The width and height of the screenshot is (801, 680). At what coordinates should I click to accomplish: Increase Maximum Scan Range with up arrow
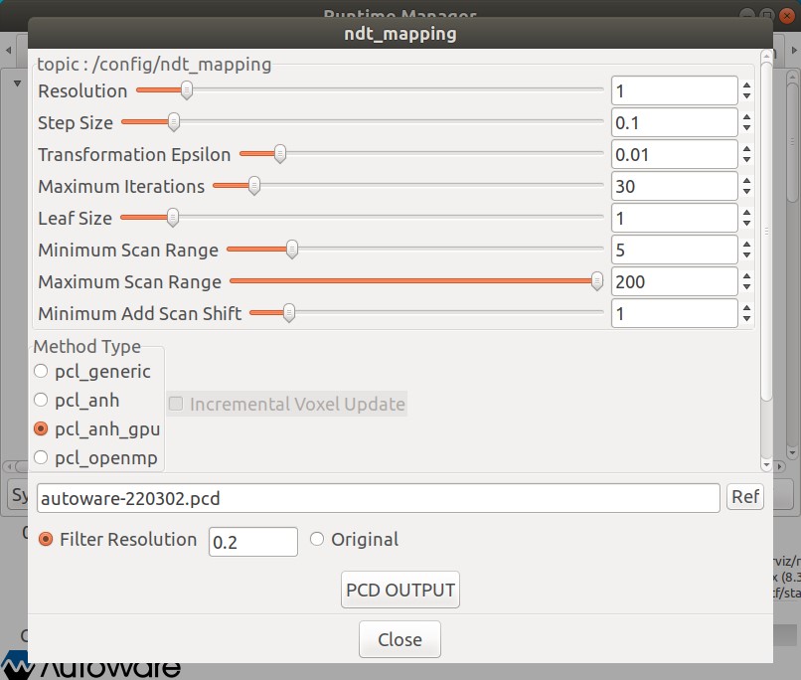tap(747, 276)
